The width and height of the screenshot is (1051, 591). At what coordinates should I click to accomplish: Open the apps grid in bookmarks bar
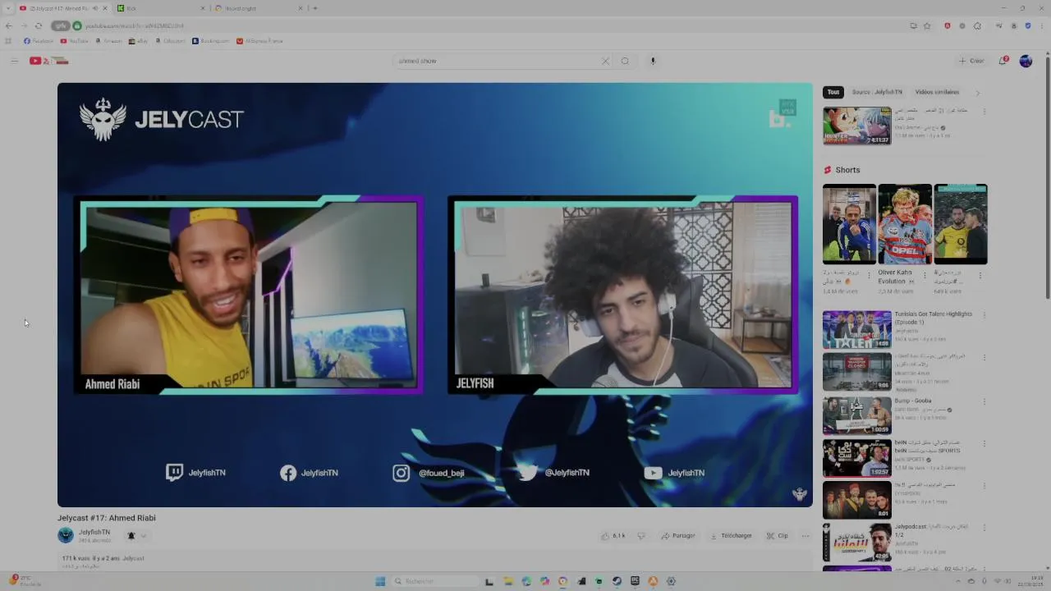[x=8, y=40]
